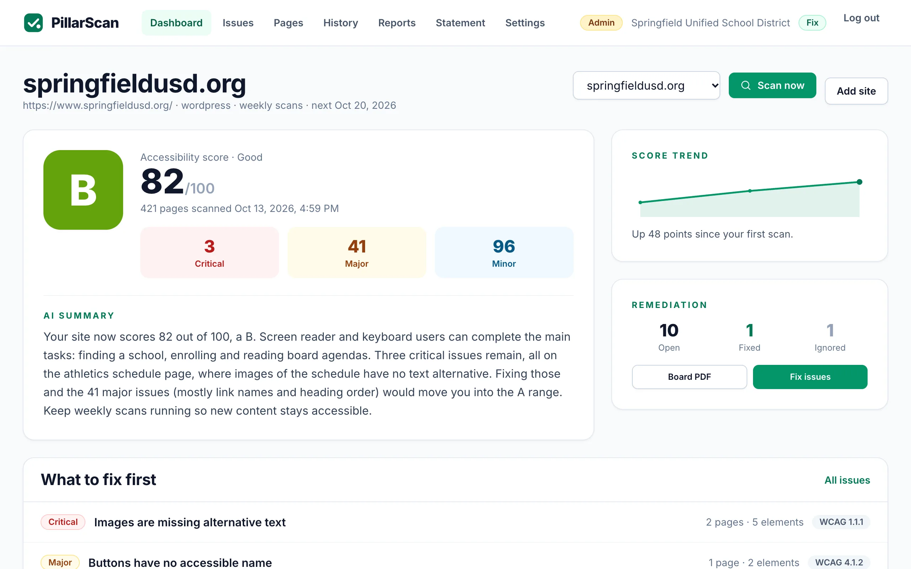Click the PillarScan brand name
Image resolution: width=911 pixels, height=569 pixels.
tap(85, 23)
